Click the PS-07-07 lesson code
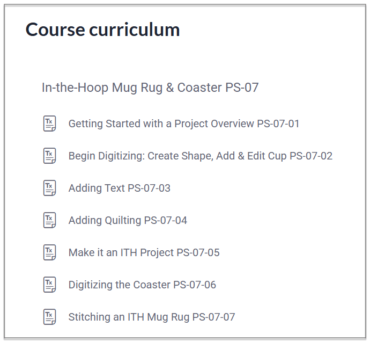370x341 pixels. click(x=214, y=317)
